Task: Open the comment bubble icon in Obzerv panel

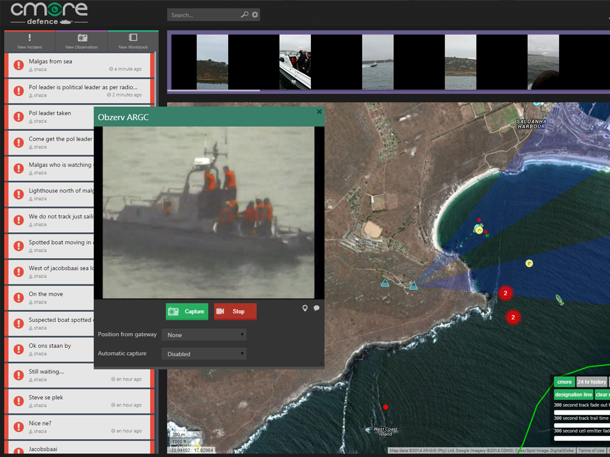Action: (316, 308)
